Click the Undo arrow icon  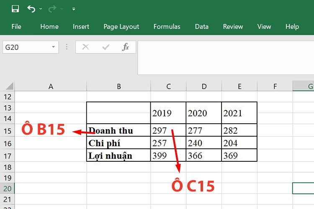31,9
